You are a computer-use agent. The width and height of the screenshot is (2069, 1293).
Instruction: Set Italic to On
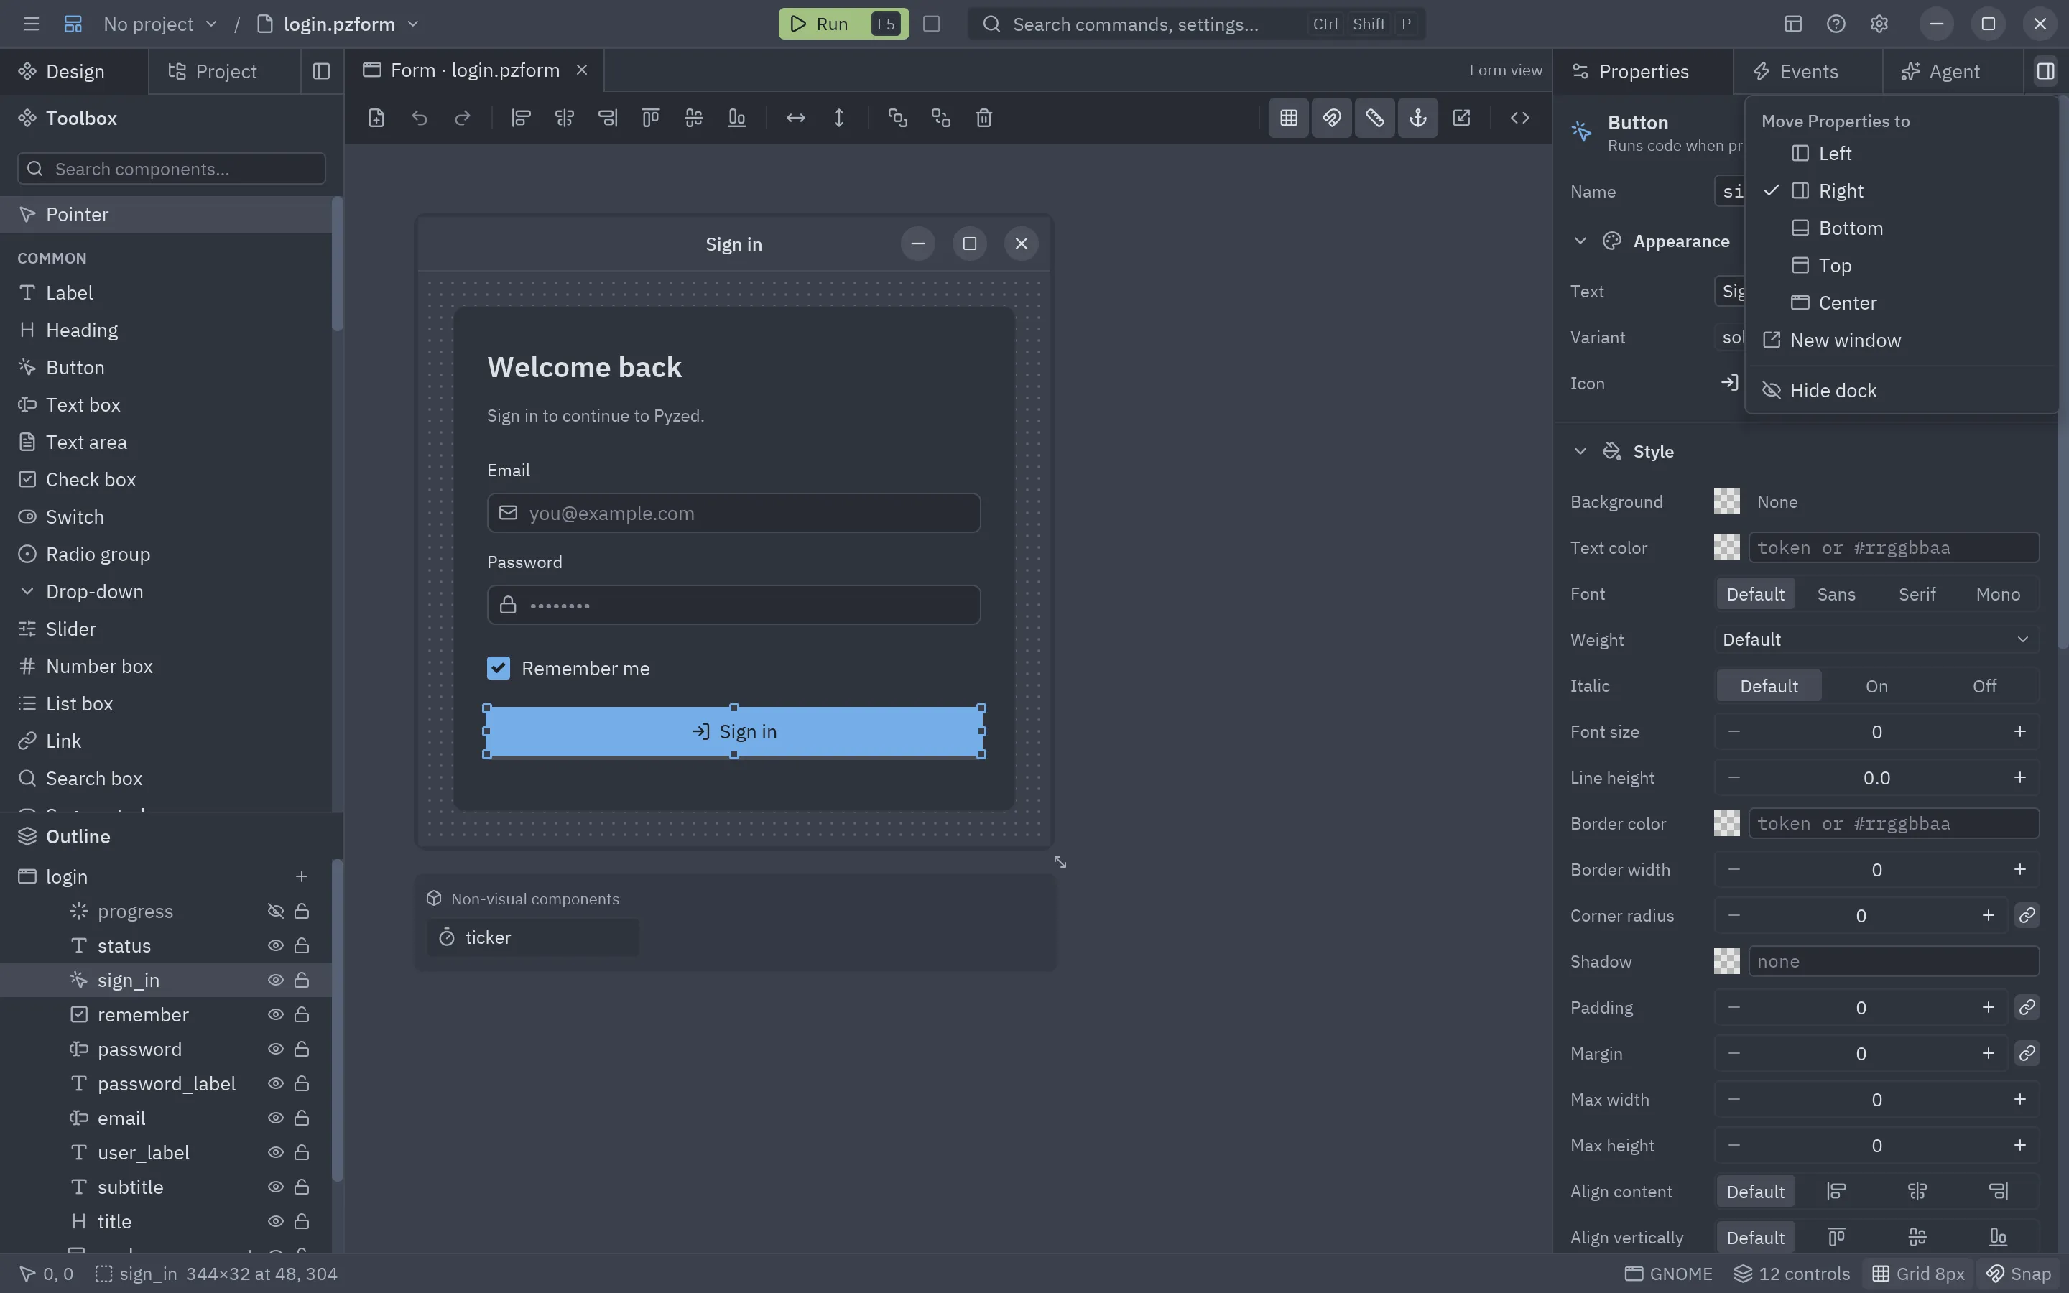[x=1876, y=686]
